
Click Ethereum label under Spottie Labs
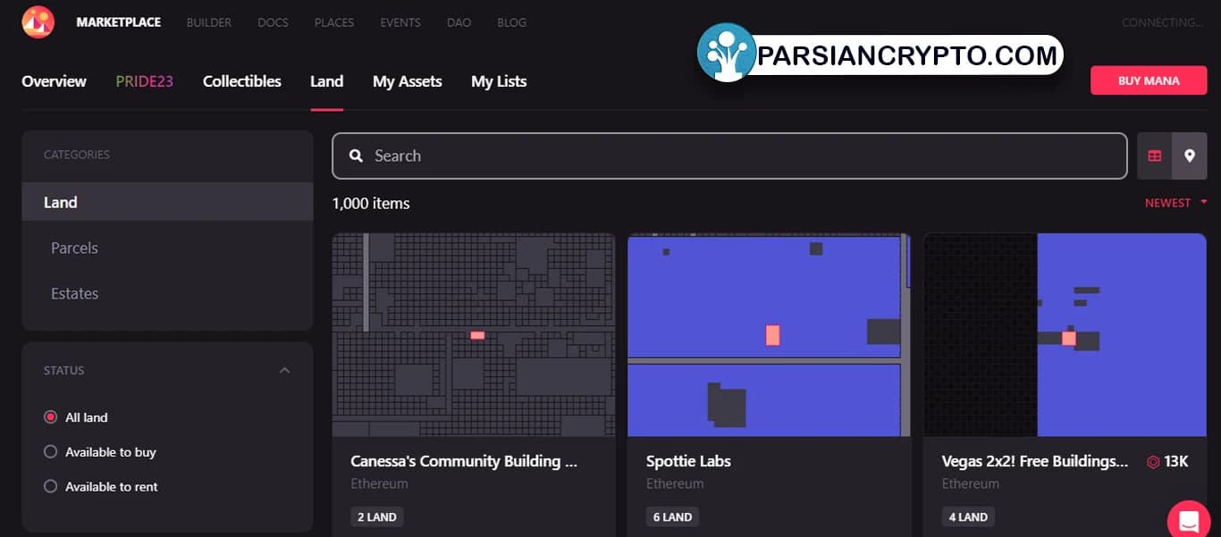pos(675,483)
